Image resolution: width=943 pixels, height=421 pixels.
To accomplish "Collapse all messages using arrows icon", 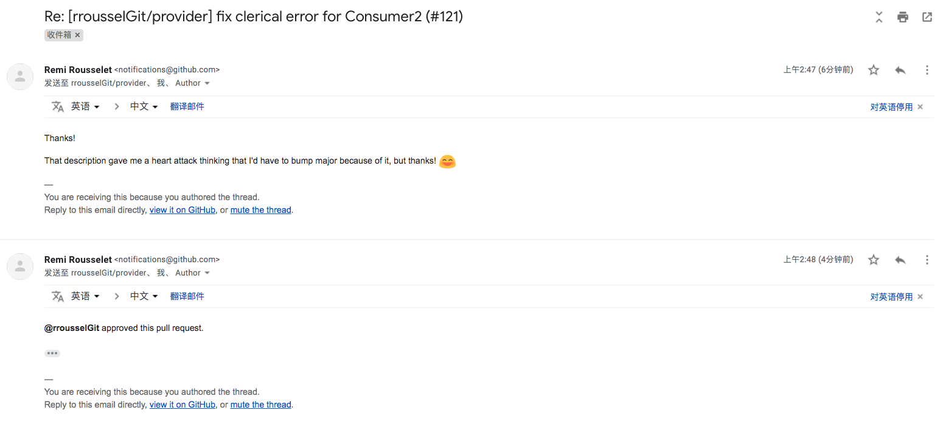I will [879, 17].
